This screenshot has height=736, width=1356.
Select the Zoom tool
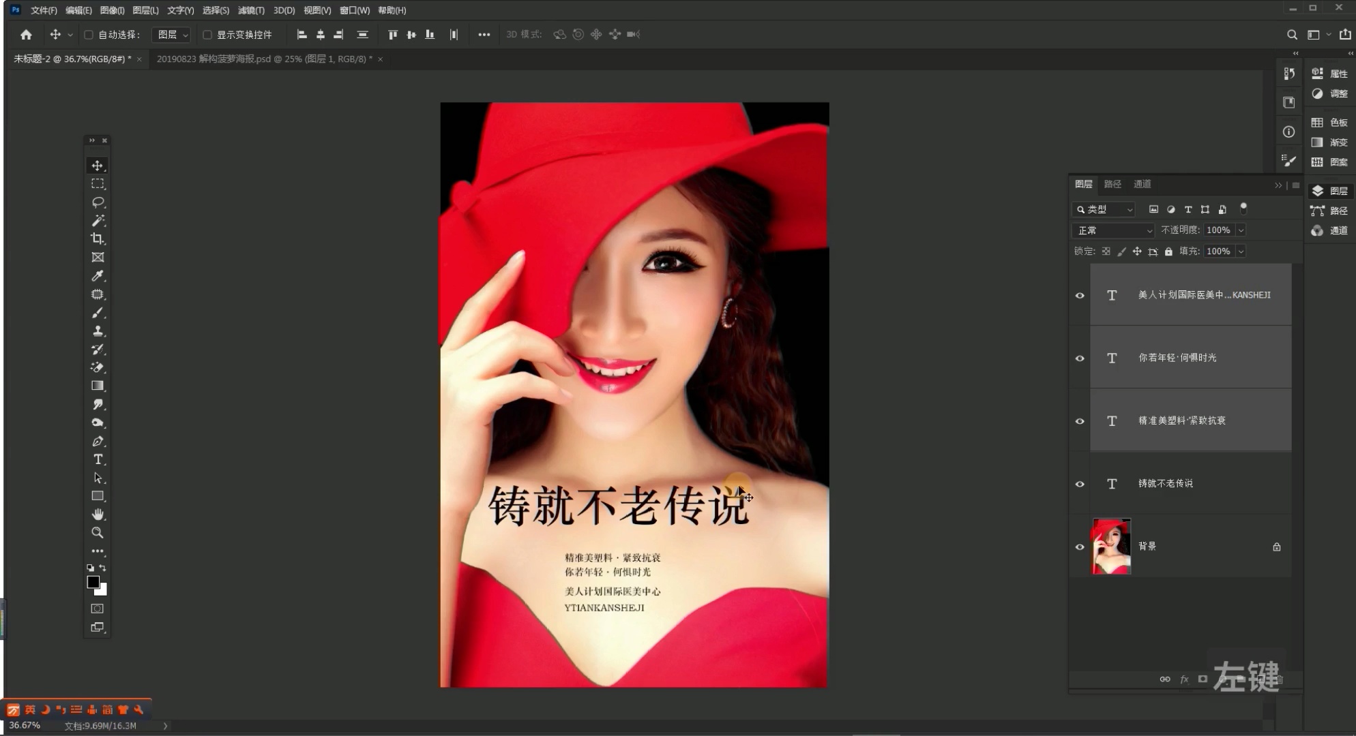coord(98,533)
